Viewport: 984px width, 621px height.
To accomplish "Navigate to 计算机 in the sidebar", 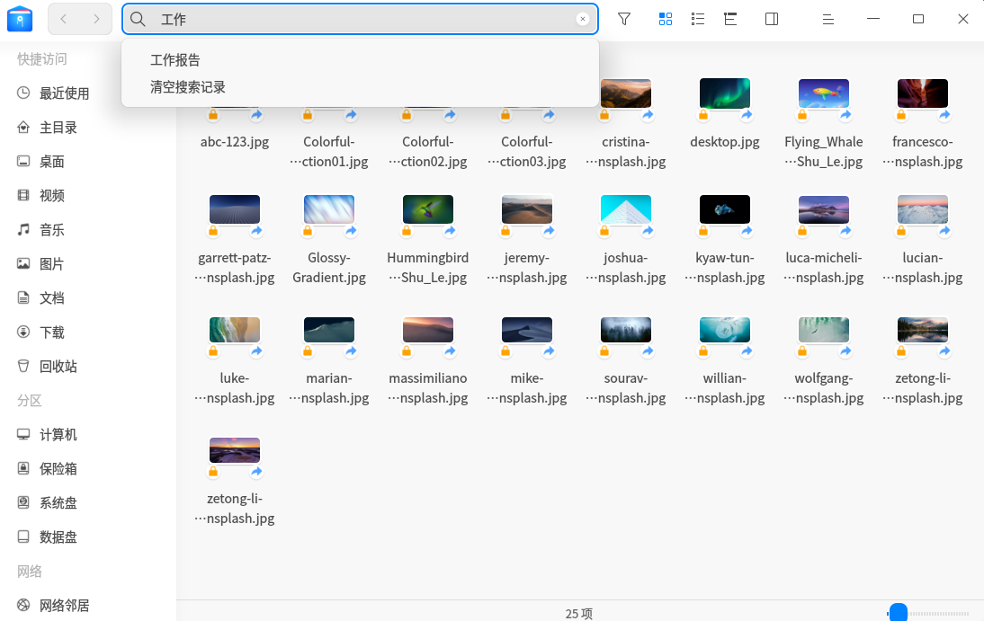I will tap(58, 435).
